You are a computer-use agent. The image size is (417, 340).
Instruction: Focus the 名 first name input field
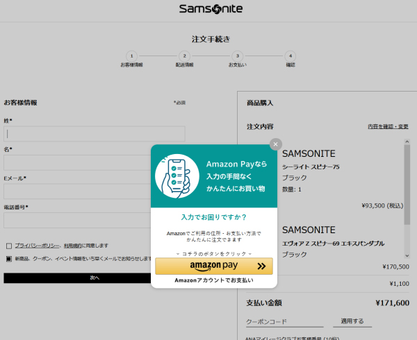(x=77, y=162)
